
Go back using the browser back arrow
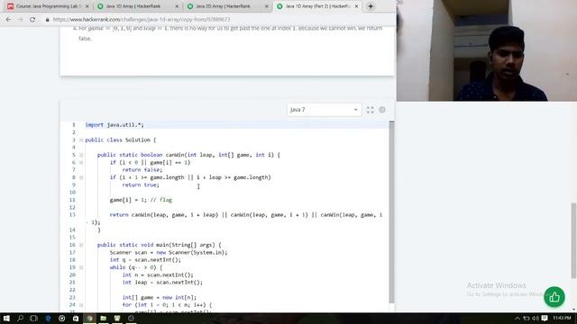pyautogui.click(x=8, y=20)
